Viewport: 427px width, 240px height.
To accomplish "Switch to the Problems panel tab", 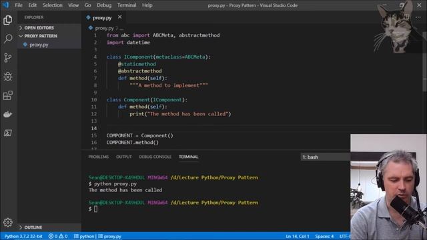I will [98, 157].
